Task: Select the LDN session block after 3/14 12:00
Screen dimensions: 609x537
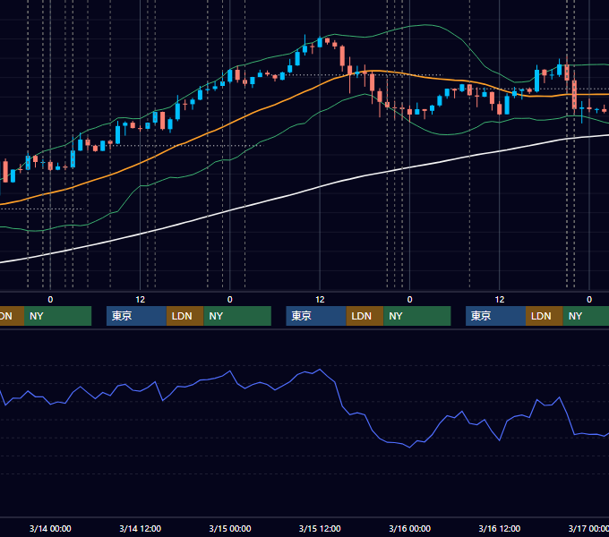Action: point(184,316)
